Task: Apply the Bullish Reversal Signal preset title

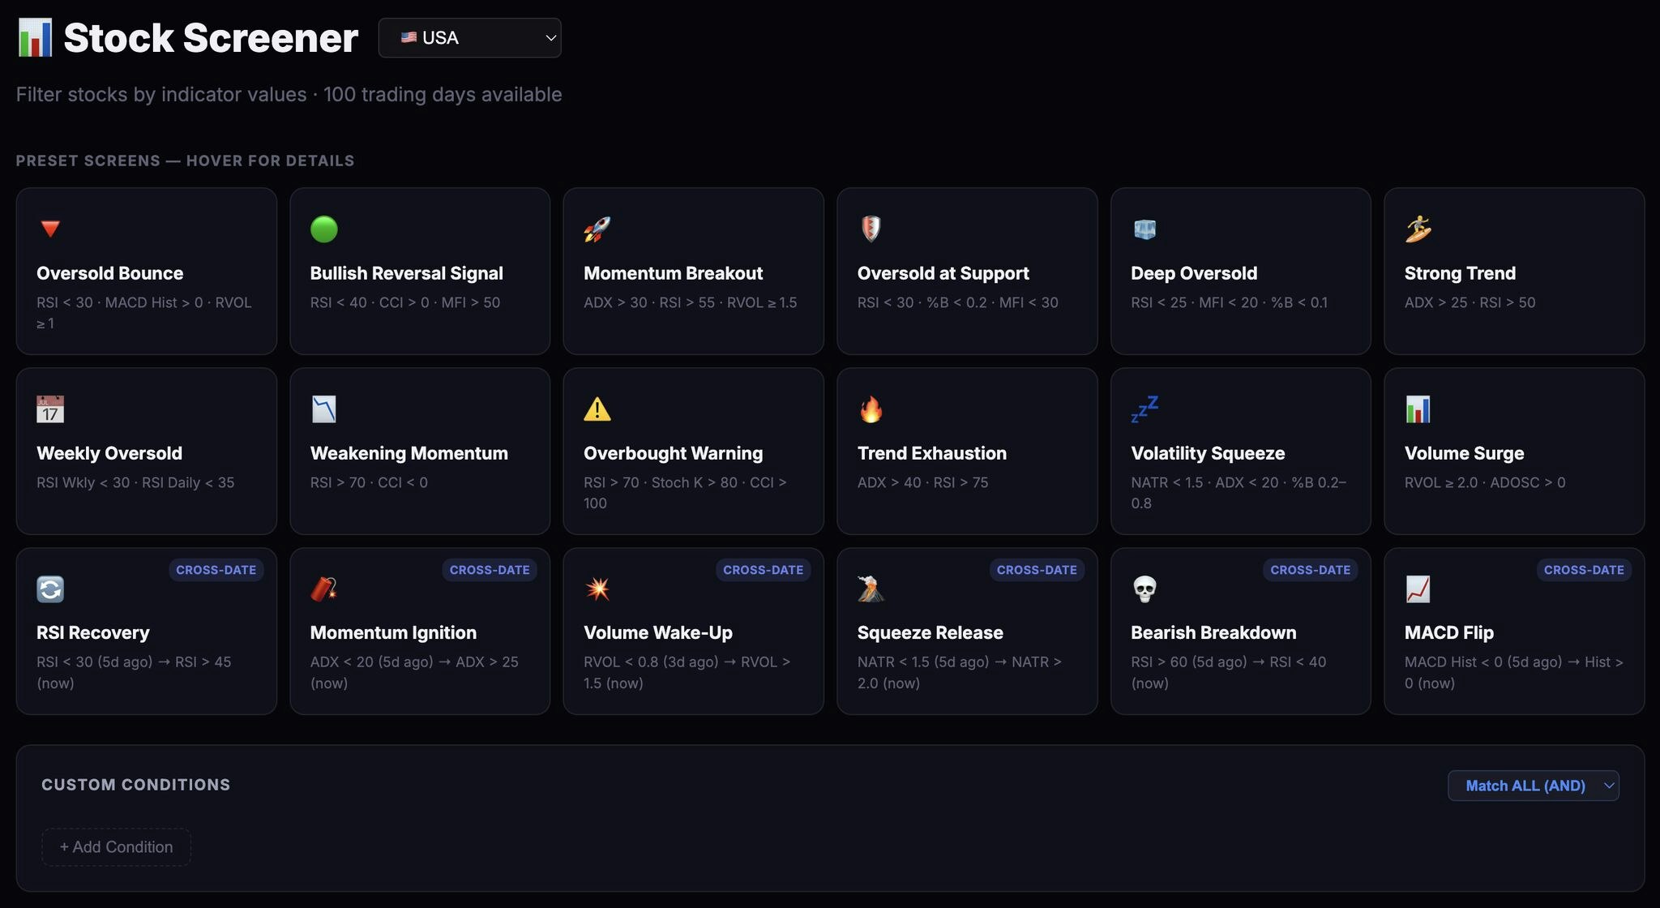Action: coord(407,273)
